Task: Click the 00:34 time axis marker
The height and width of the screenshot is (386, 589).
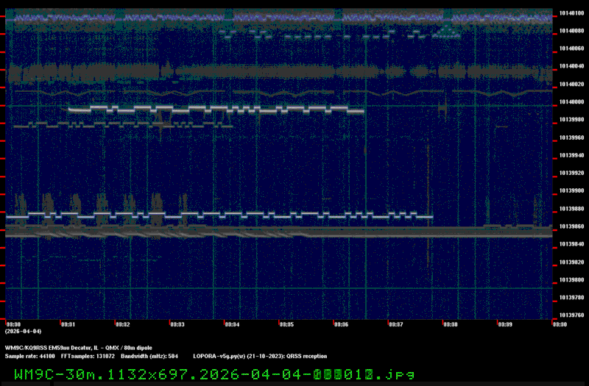Action: (x=231, y=324)
